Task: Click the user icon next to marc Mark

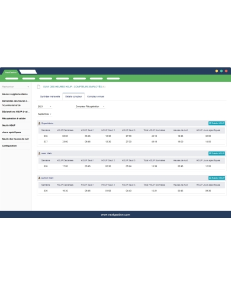Action: point(39,153)
